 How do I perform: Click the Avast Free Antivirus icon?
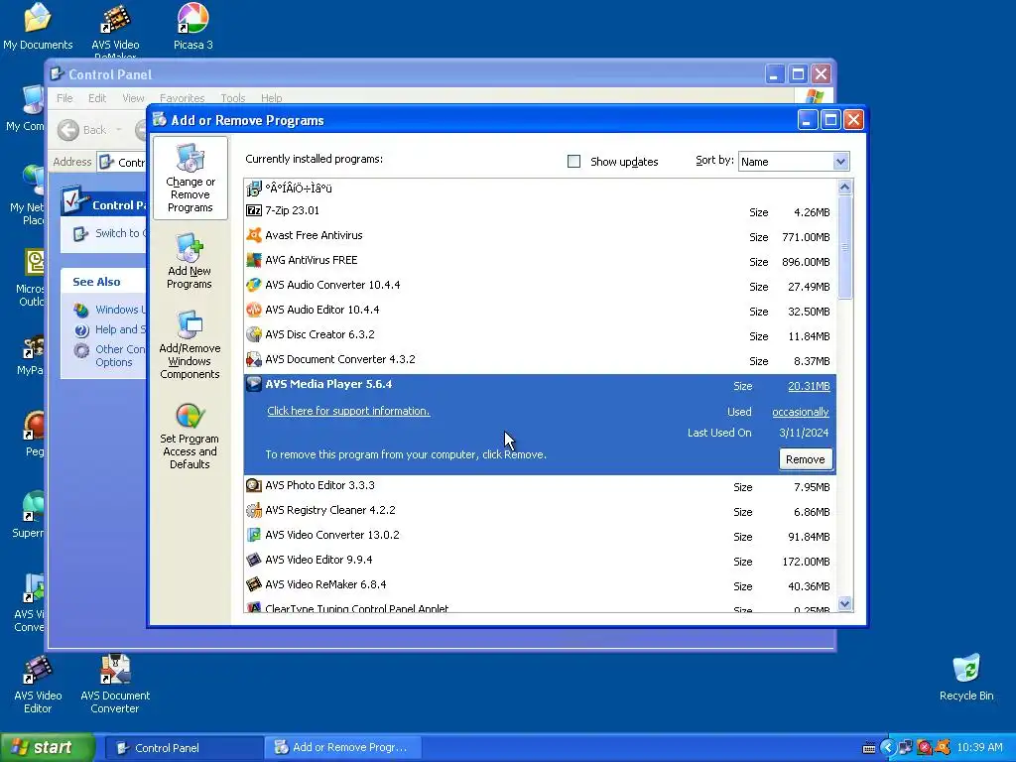(254, 235)
